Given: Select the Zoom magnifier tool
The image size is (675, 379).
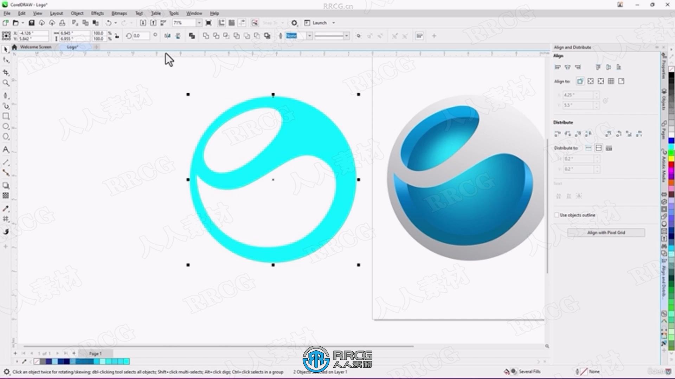Looking at the screenshot, I should [6, 83].
